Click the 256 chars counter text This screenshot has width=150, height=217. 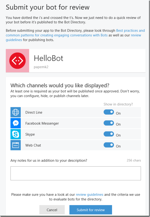[x=134, y=160]
